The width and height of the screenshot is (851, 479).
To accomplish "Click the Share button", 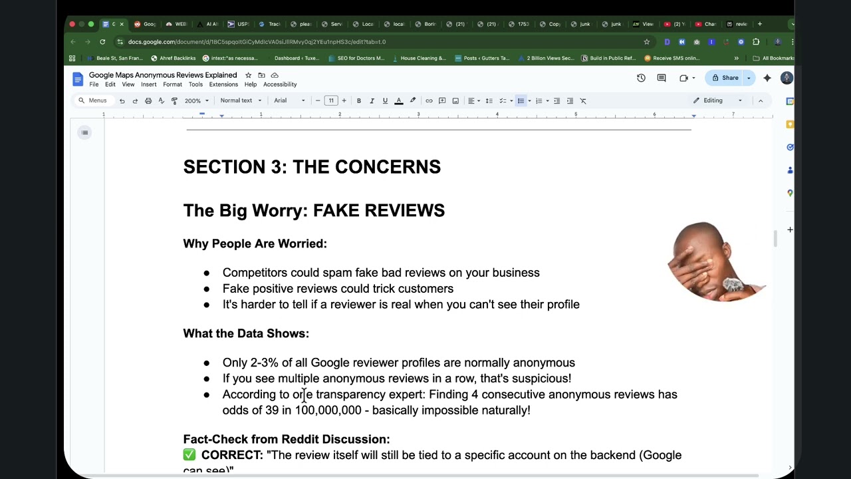I will [x=725, y=78].
